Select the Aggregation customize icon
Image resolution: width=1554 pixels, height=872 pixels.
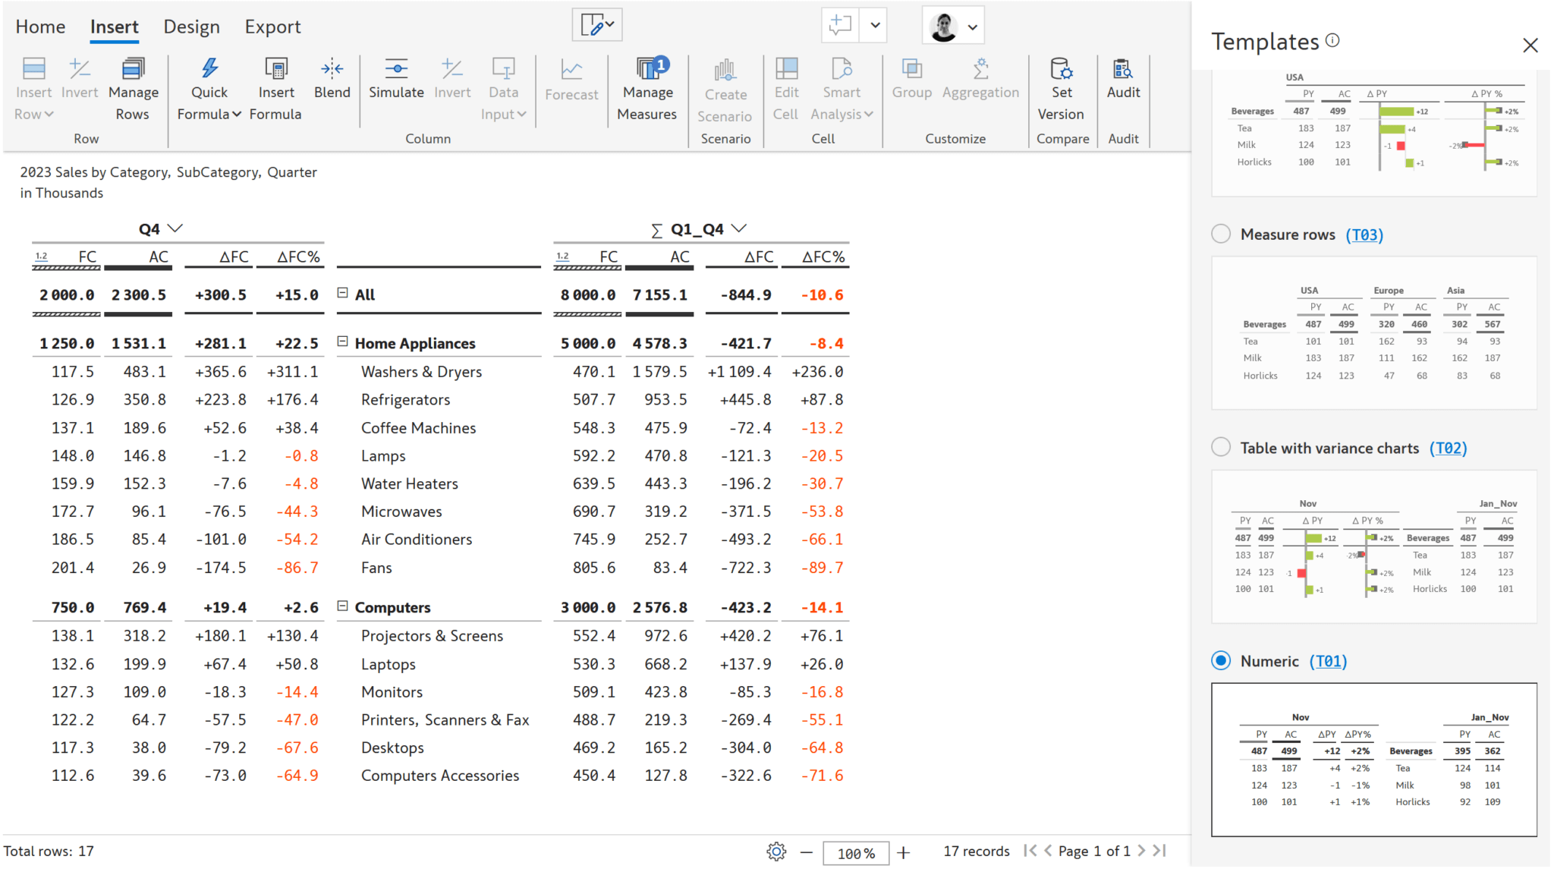tap(980, 80)
